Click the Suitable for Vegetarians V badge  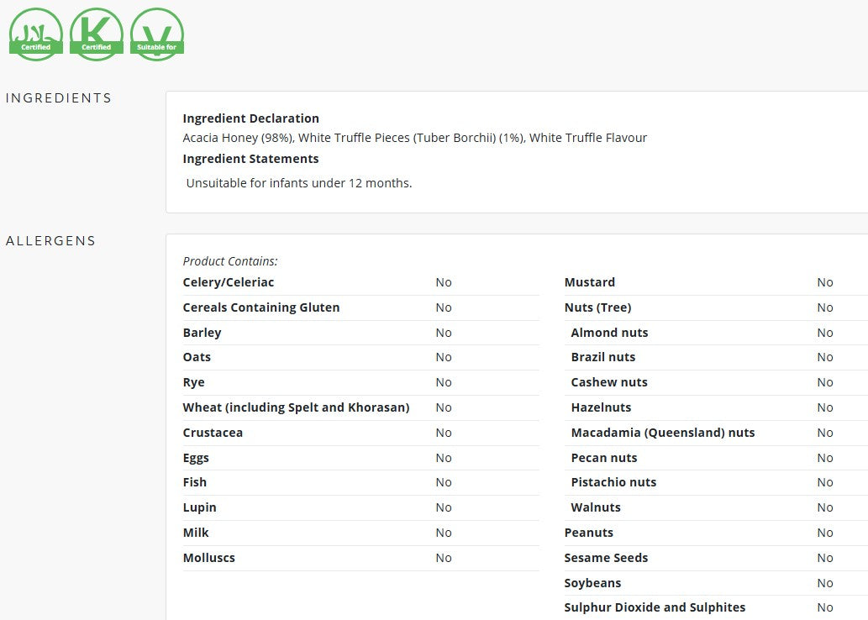[157, 34]
